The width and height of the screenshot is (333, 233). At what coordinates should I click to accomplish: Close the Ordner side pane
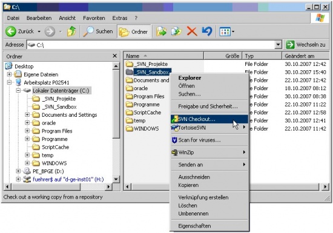pyautogui.click(x=114, y=56)
